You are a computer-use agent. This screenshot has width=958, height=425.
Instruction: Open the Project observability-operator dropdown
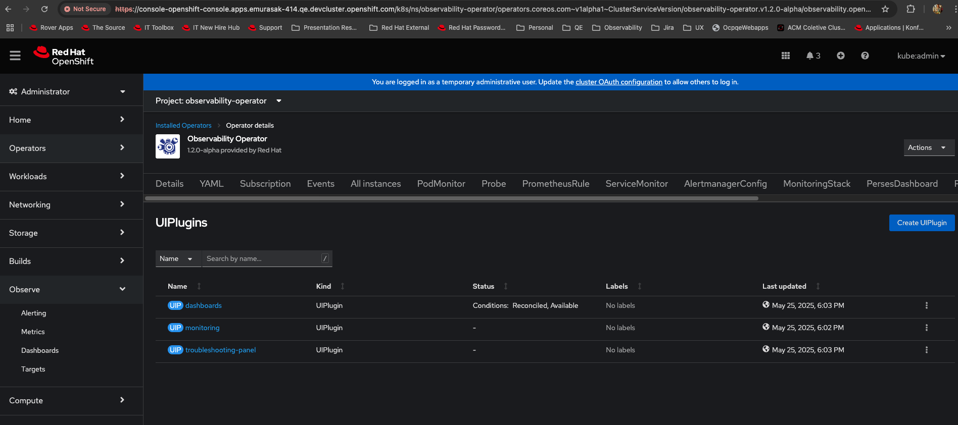(218, 101)
